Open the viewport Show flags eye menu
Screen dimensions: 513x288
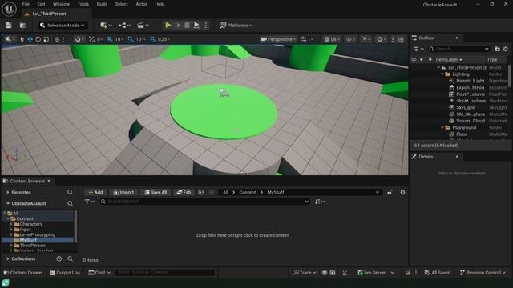click(x=350, y=39)
